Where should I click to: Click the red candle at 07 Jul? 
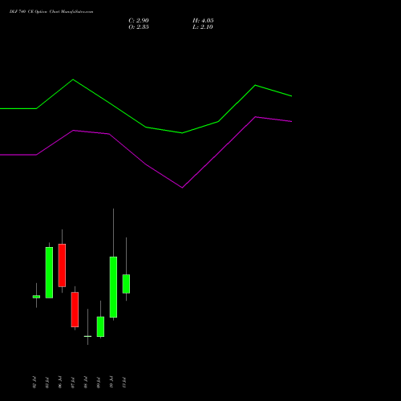[x=75, y=310]
